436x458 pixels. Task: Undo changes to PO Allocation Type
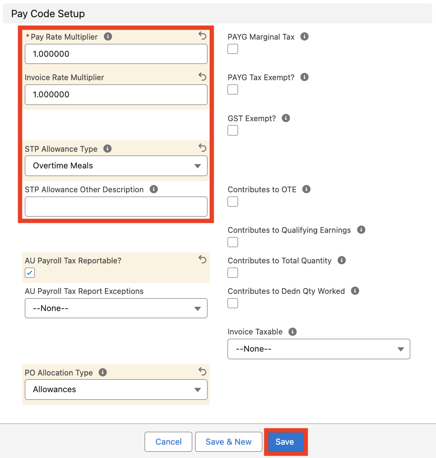[202, 372]
